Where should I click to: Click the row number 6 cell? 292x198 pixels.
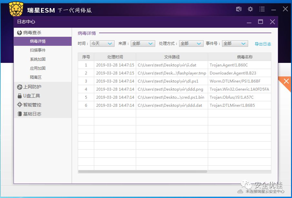click(86, 105)
